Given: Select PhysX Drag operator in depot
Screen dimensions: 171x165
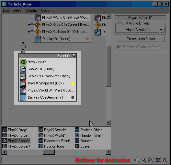Looking at the screenshot, I should (15, 130).
